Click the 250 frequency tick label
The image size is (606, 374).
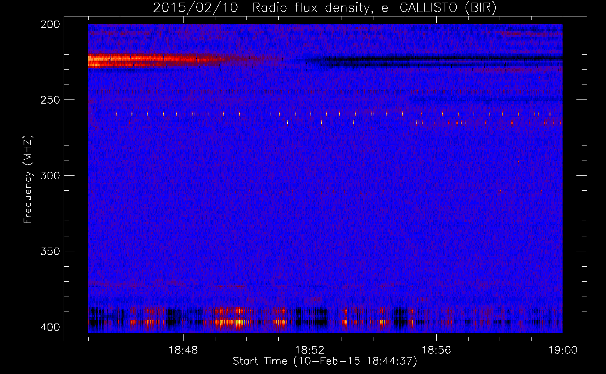tap(50, 100)
